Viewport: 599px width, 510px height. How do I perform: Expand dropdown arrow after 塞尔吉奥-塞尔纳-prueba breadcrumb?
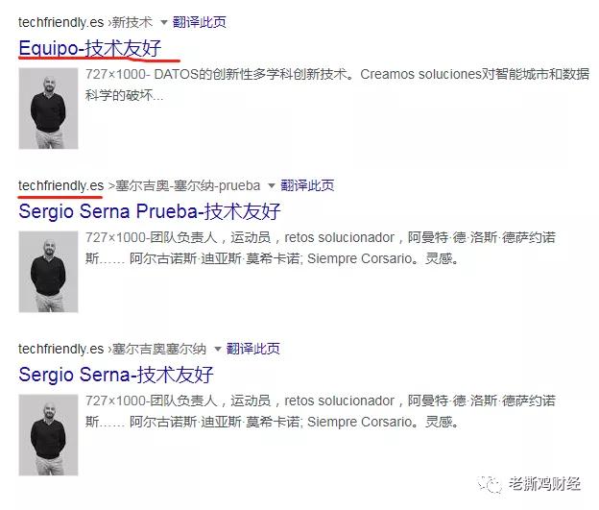point(272,185)
